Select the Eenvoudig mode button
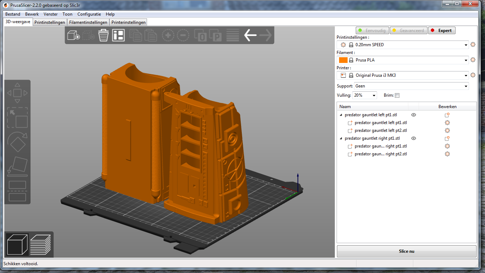The image size is (485, 273). click(372, 31)
